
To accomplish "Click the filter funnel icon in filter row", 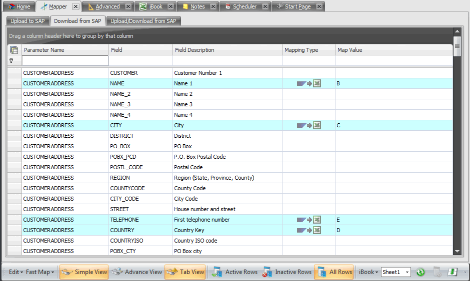I will [11, 60].
